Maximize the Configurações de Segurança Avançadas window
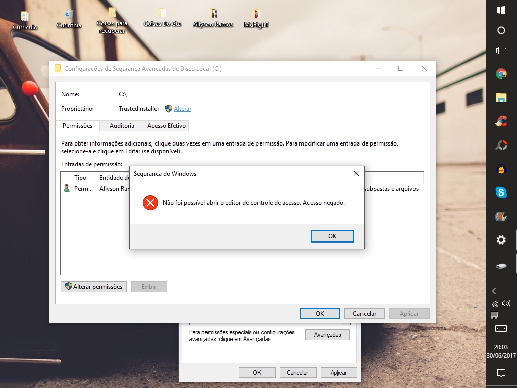Viewport: 517px width, 388px height. coord(401,68)
